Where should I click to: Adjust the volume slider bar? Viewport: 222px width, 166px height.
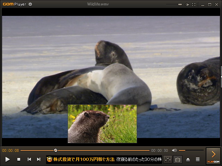click(191, 150)
